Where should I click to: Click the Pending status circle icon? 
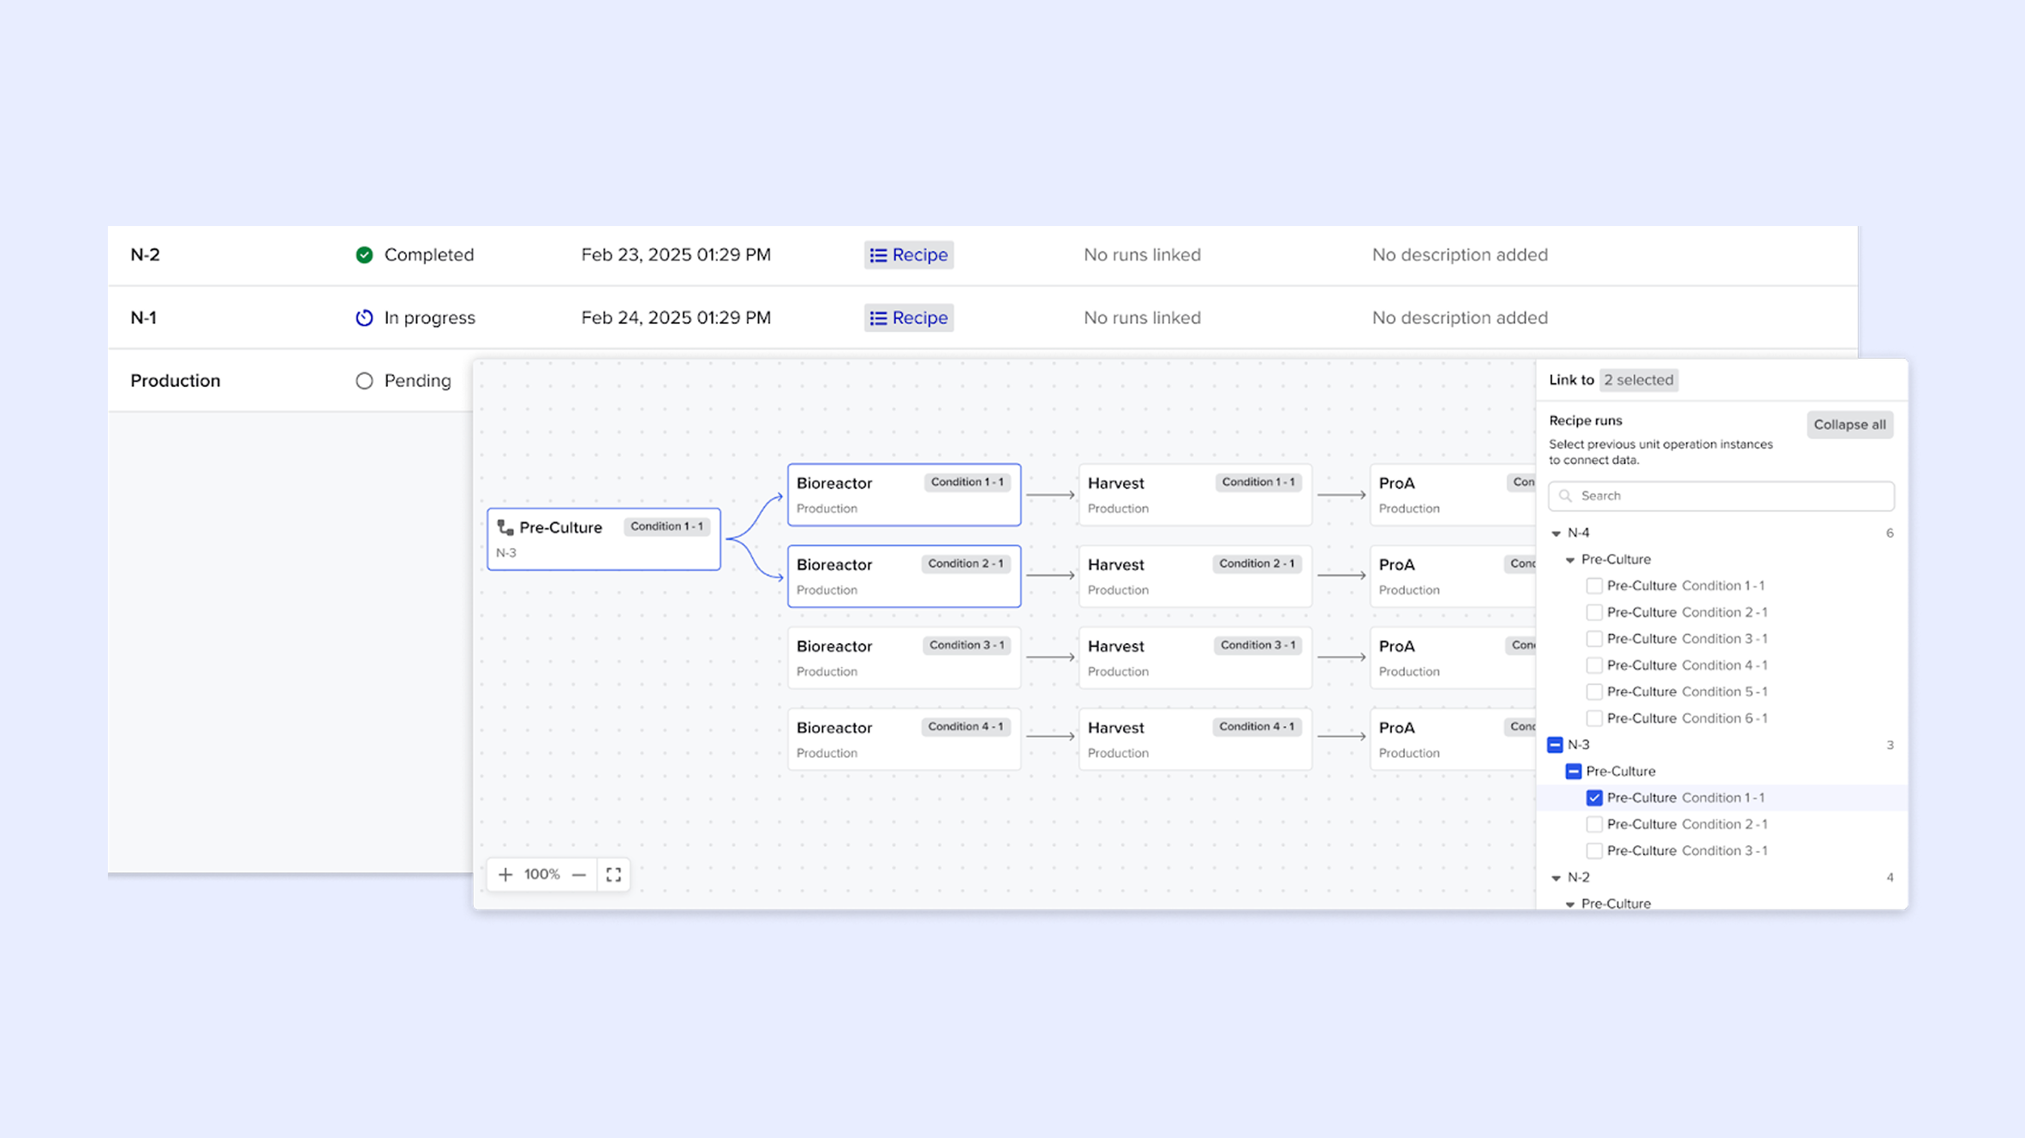click(x=364, y=381)
